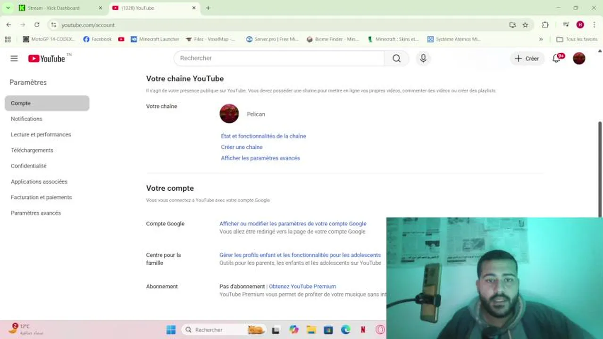The width and height of the screenshot is (603, 339).
Task: Bookmark this page with star icon
Action: click(x=525, y=25)
